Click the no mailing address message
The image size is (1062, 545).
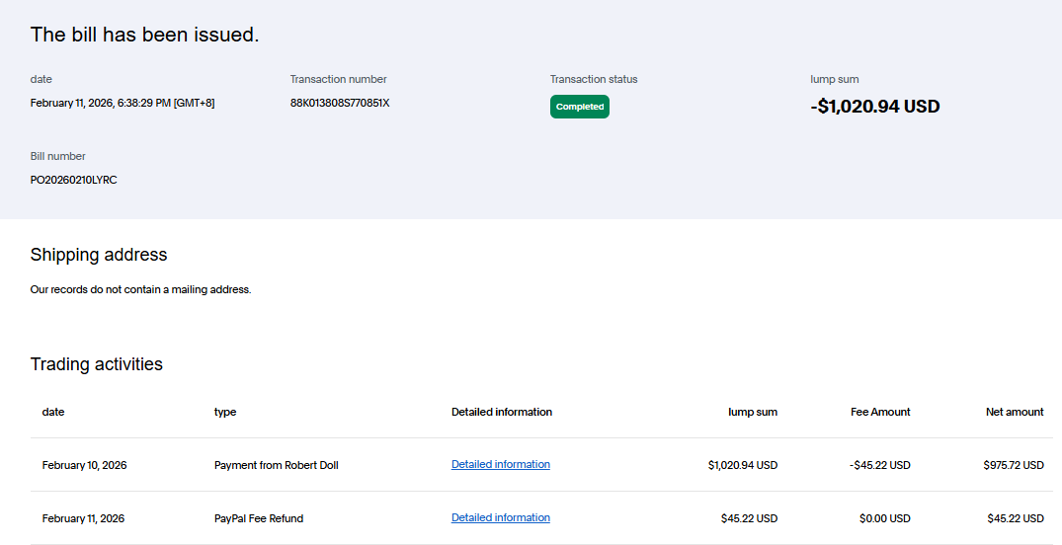pyautogui.click(x=141, y=290)
